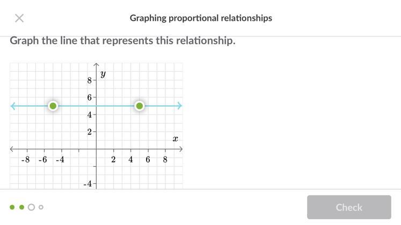
Task: Close the exercise with the X icon
Action: (x=19, y=18)
